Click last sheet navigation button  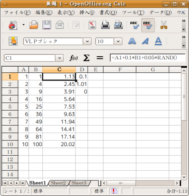point(23,183)
